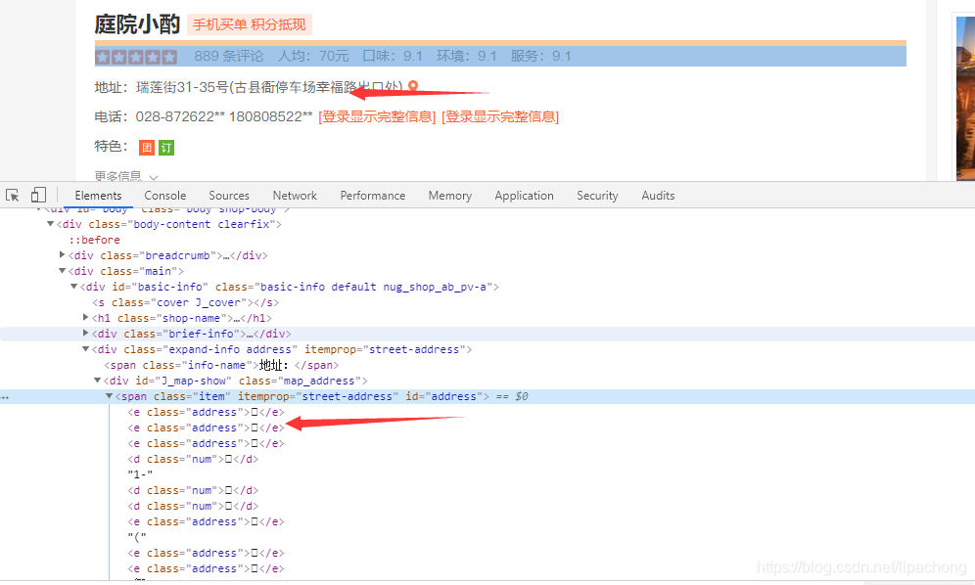The image size is (975, 585).
Task: Click the five-star rating icon
Action: [x=136, y=57]
